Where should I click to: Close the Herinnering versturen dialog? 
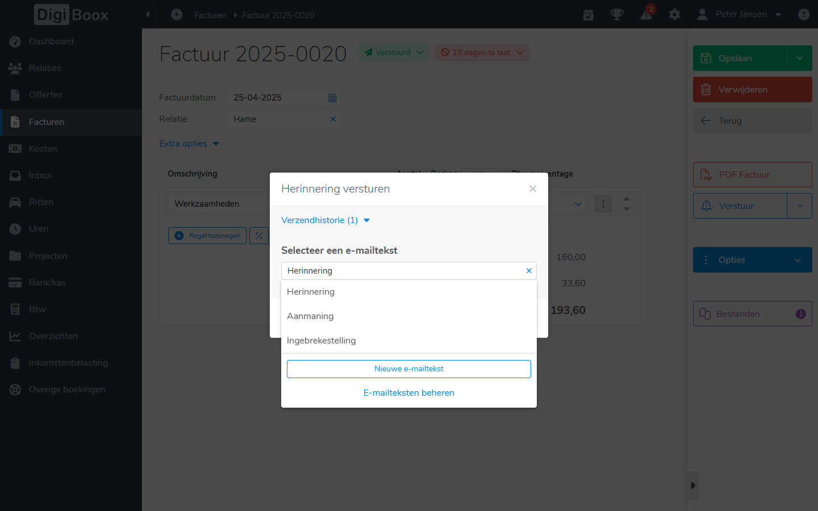(533, 189)
